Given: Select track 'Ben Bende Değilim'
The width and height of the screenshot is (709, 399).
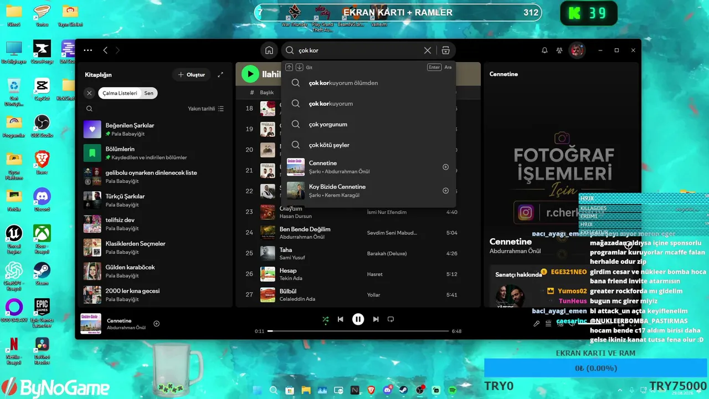Looking at the screenshot, I should click(x=357, y=233).
